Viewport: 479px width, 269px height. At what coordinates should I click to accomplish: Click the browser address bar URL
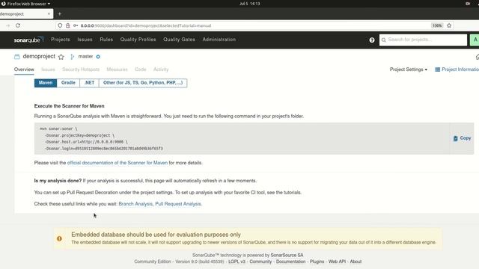point(146,25)
